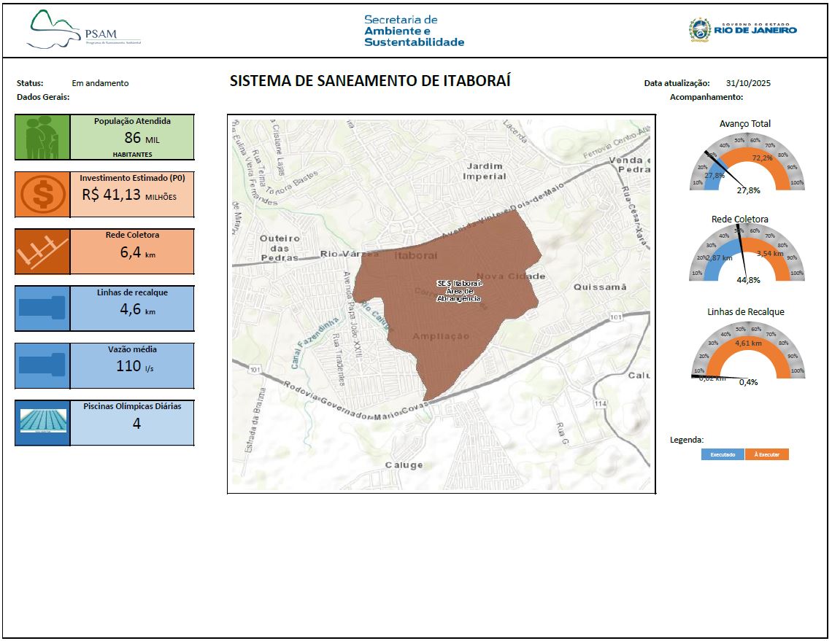Click the blue Executado legend swatch

[x=723, y=454]
